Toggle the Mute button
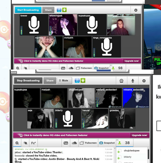 pyautogui.click(x=64, y=81)
